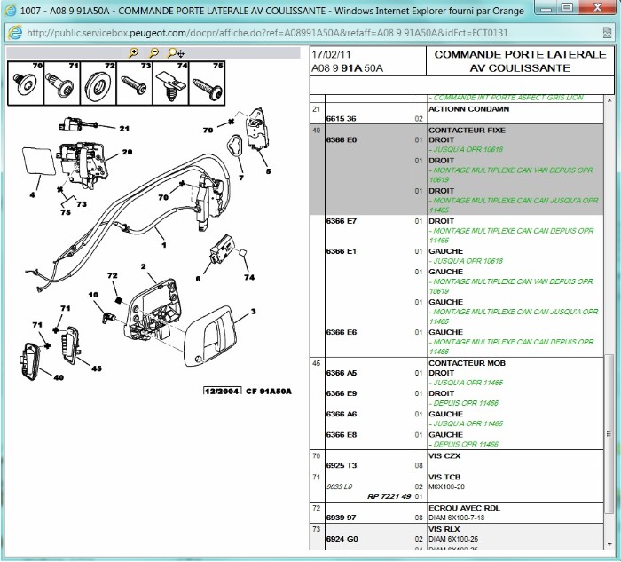Select part thumbnail 73 screw
The width and height of the screenshot is (621, 562).
[135, 83]
